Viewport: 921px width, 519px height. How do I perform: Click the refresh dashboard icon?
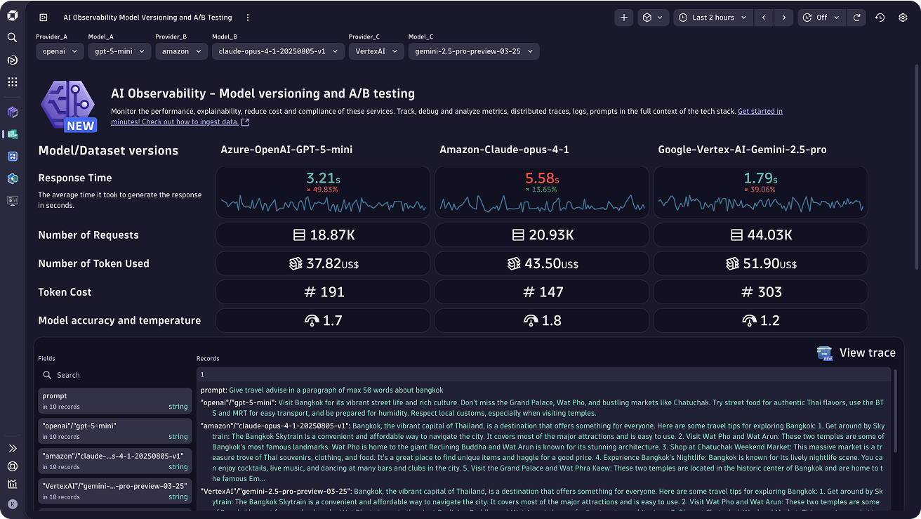point(856,18)
